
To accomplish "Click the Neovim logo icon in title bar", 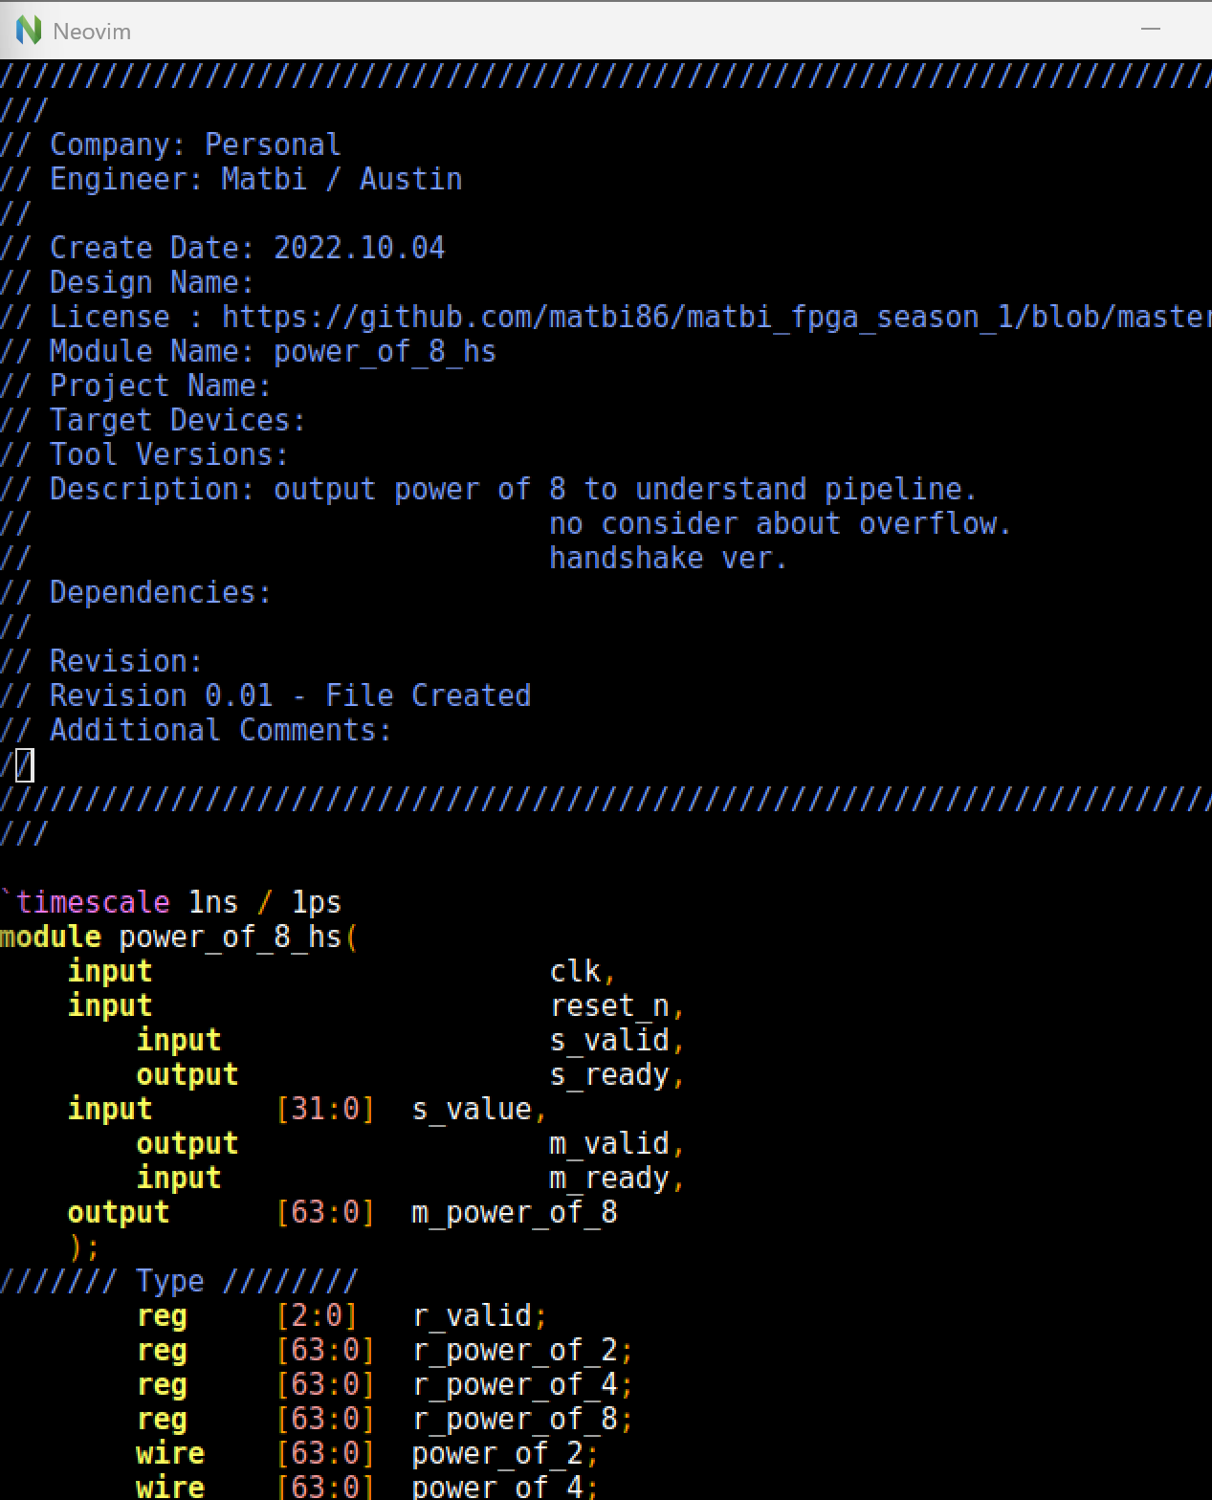I will [x=29, y=31].
